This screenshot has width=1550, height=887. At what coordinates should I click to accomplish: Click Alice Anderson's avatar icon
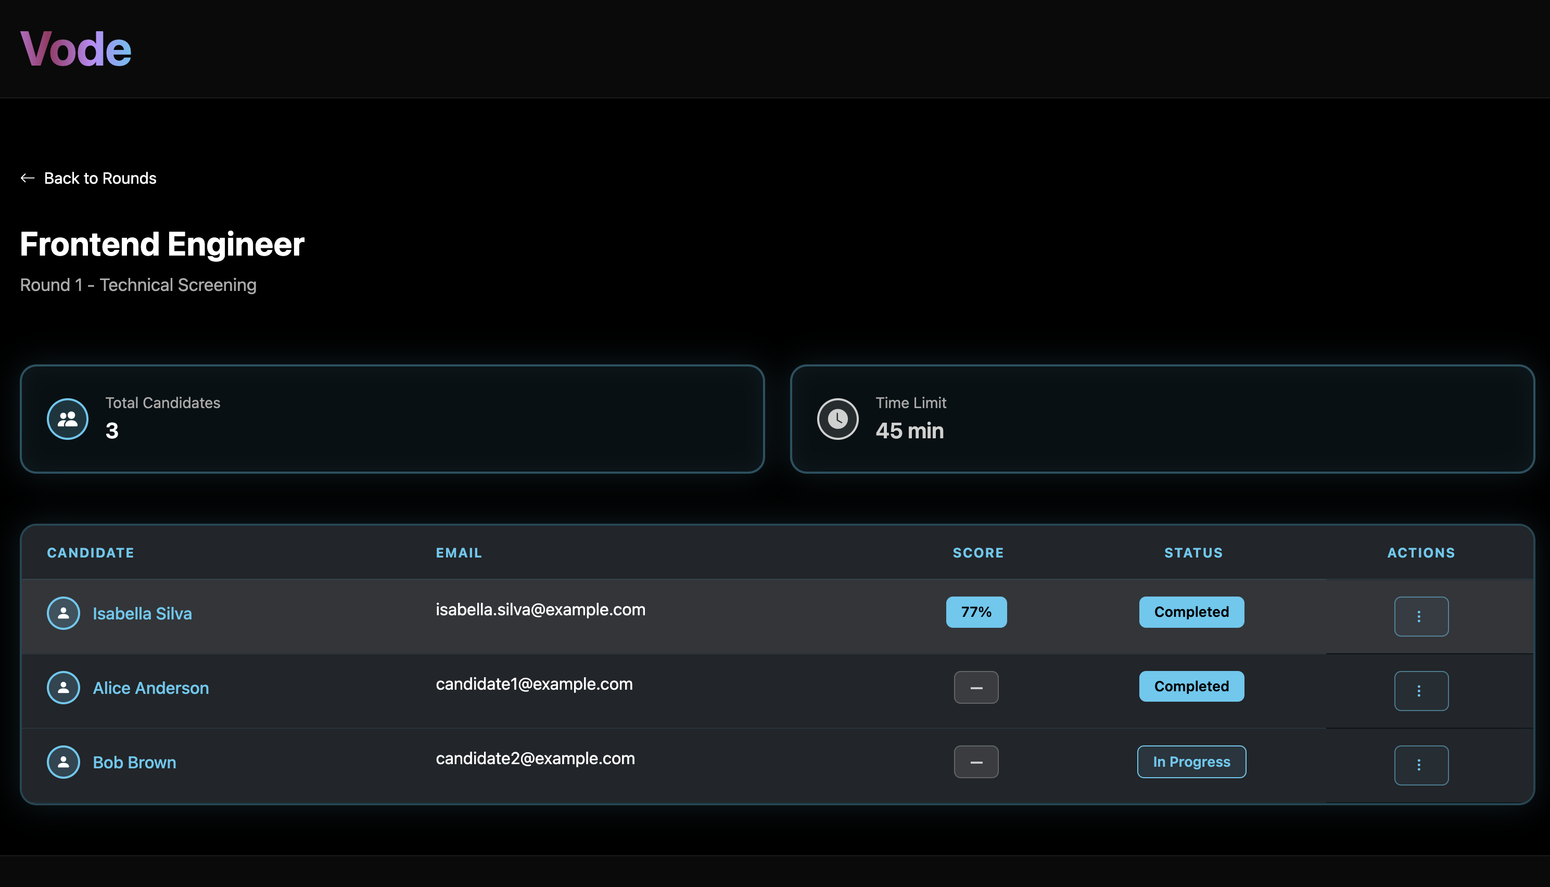(63, 688)
